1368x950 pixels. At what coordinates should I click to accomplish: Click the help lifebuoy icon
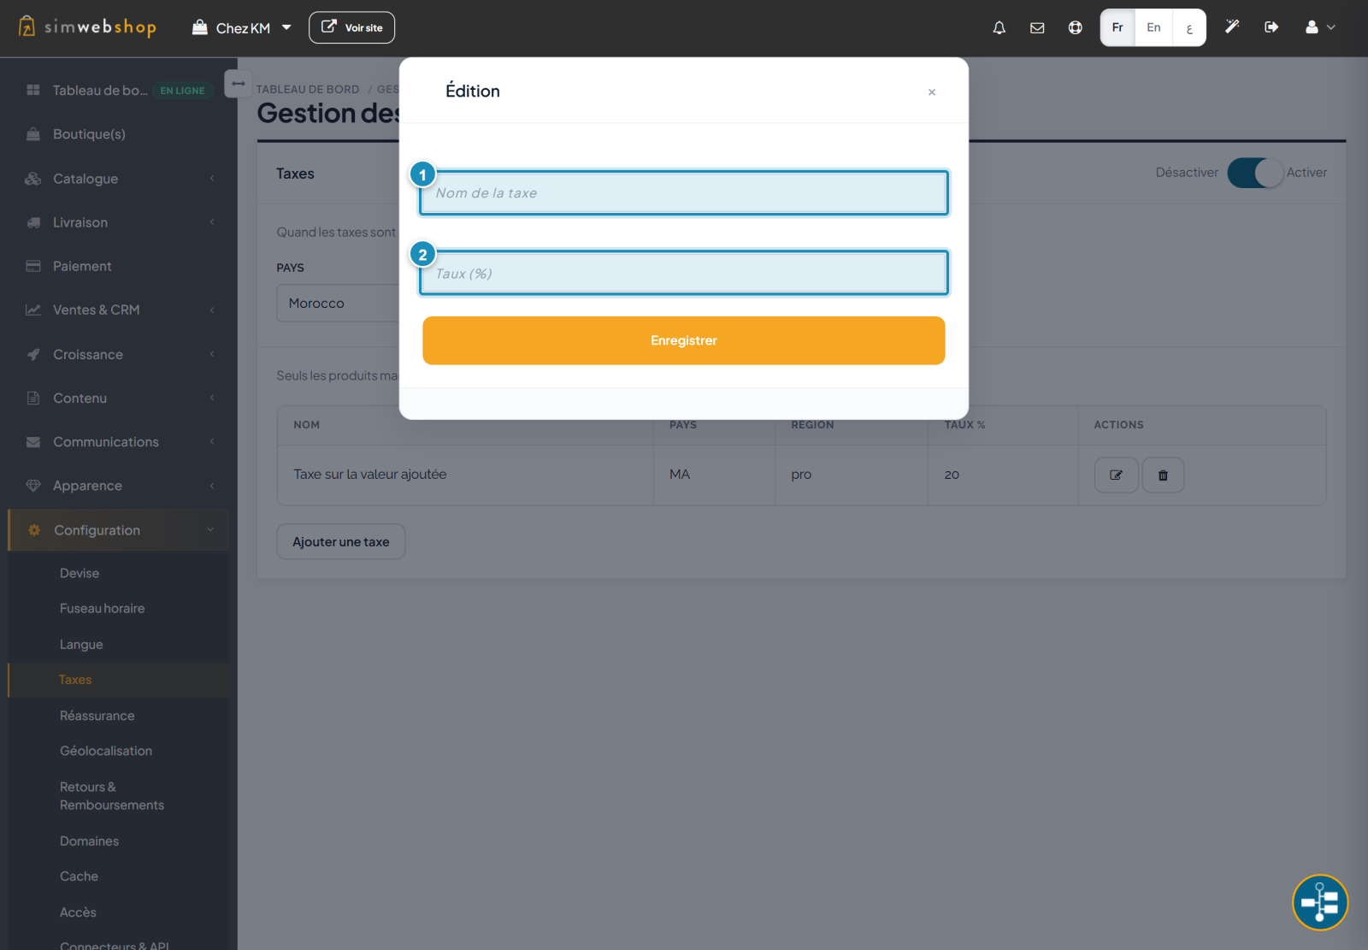1075,27
